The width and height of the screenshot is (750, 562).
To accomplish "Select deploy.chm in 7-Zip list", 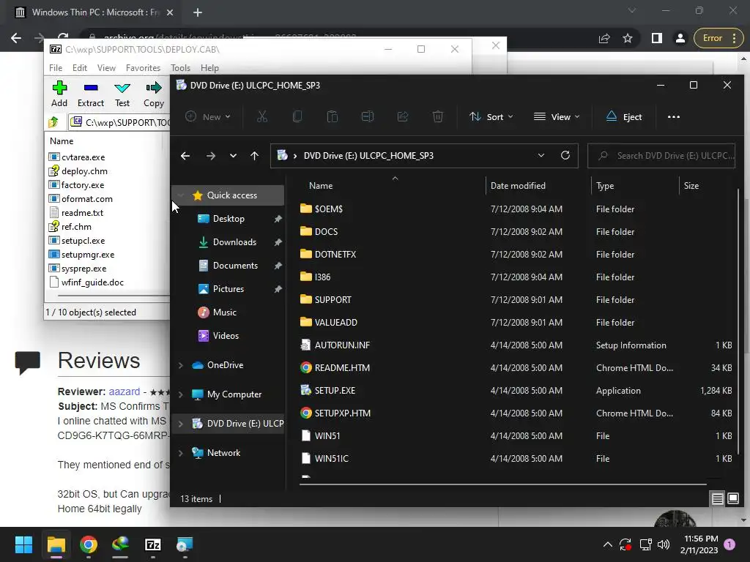I will coord(84,171).
